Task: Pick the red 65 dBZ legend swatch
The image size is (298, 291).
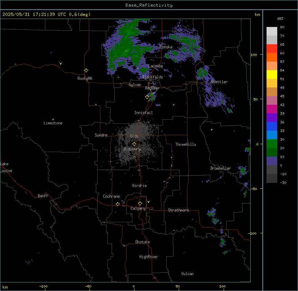Action: coord(272,49)
